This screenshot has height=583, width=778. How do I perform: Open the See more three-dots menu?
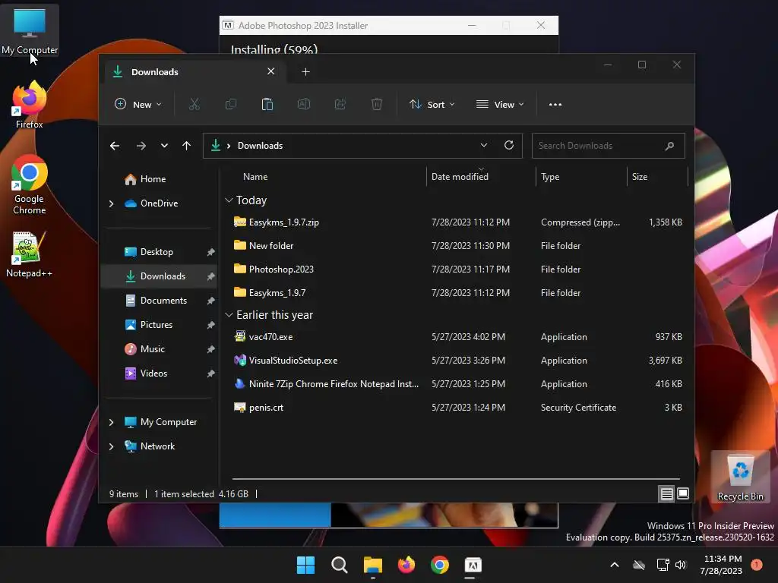coord(555,105)
